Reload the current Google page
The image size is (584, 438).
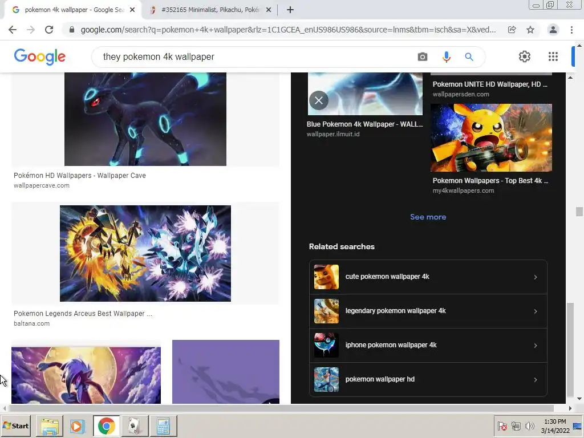pyautogui.click(x=49, y=30)
